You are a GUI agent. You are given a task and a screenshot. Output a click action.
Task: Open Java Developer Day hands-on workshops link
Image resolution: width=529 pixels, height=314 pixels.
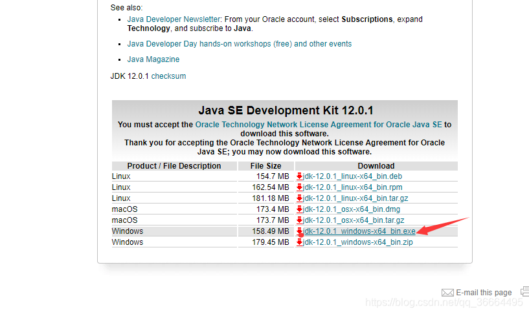click(x=239, y=44)
